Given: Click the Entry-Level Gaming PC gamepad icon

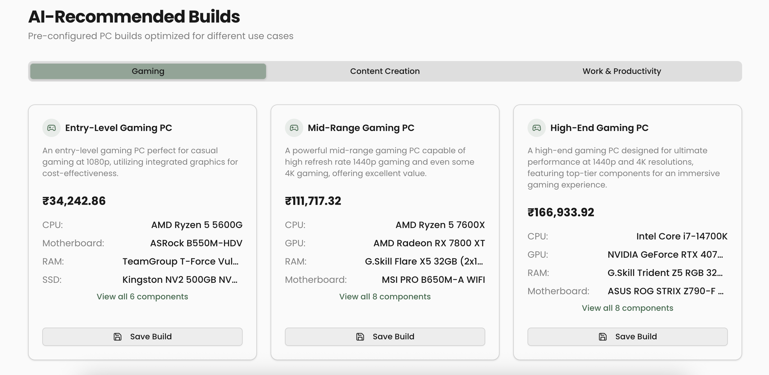Looking at the screenshot, I should (52, 128).
